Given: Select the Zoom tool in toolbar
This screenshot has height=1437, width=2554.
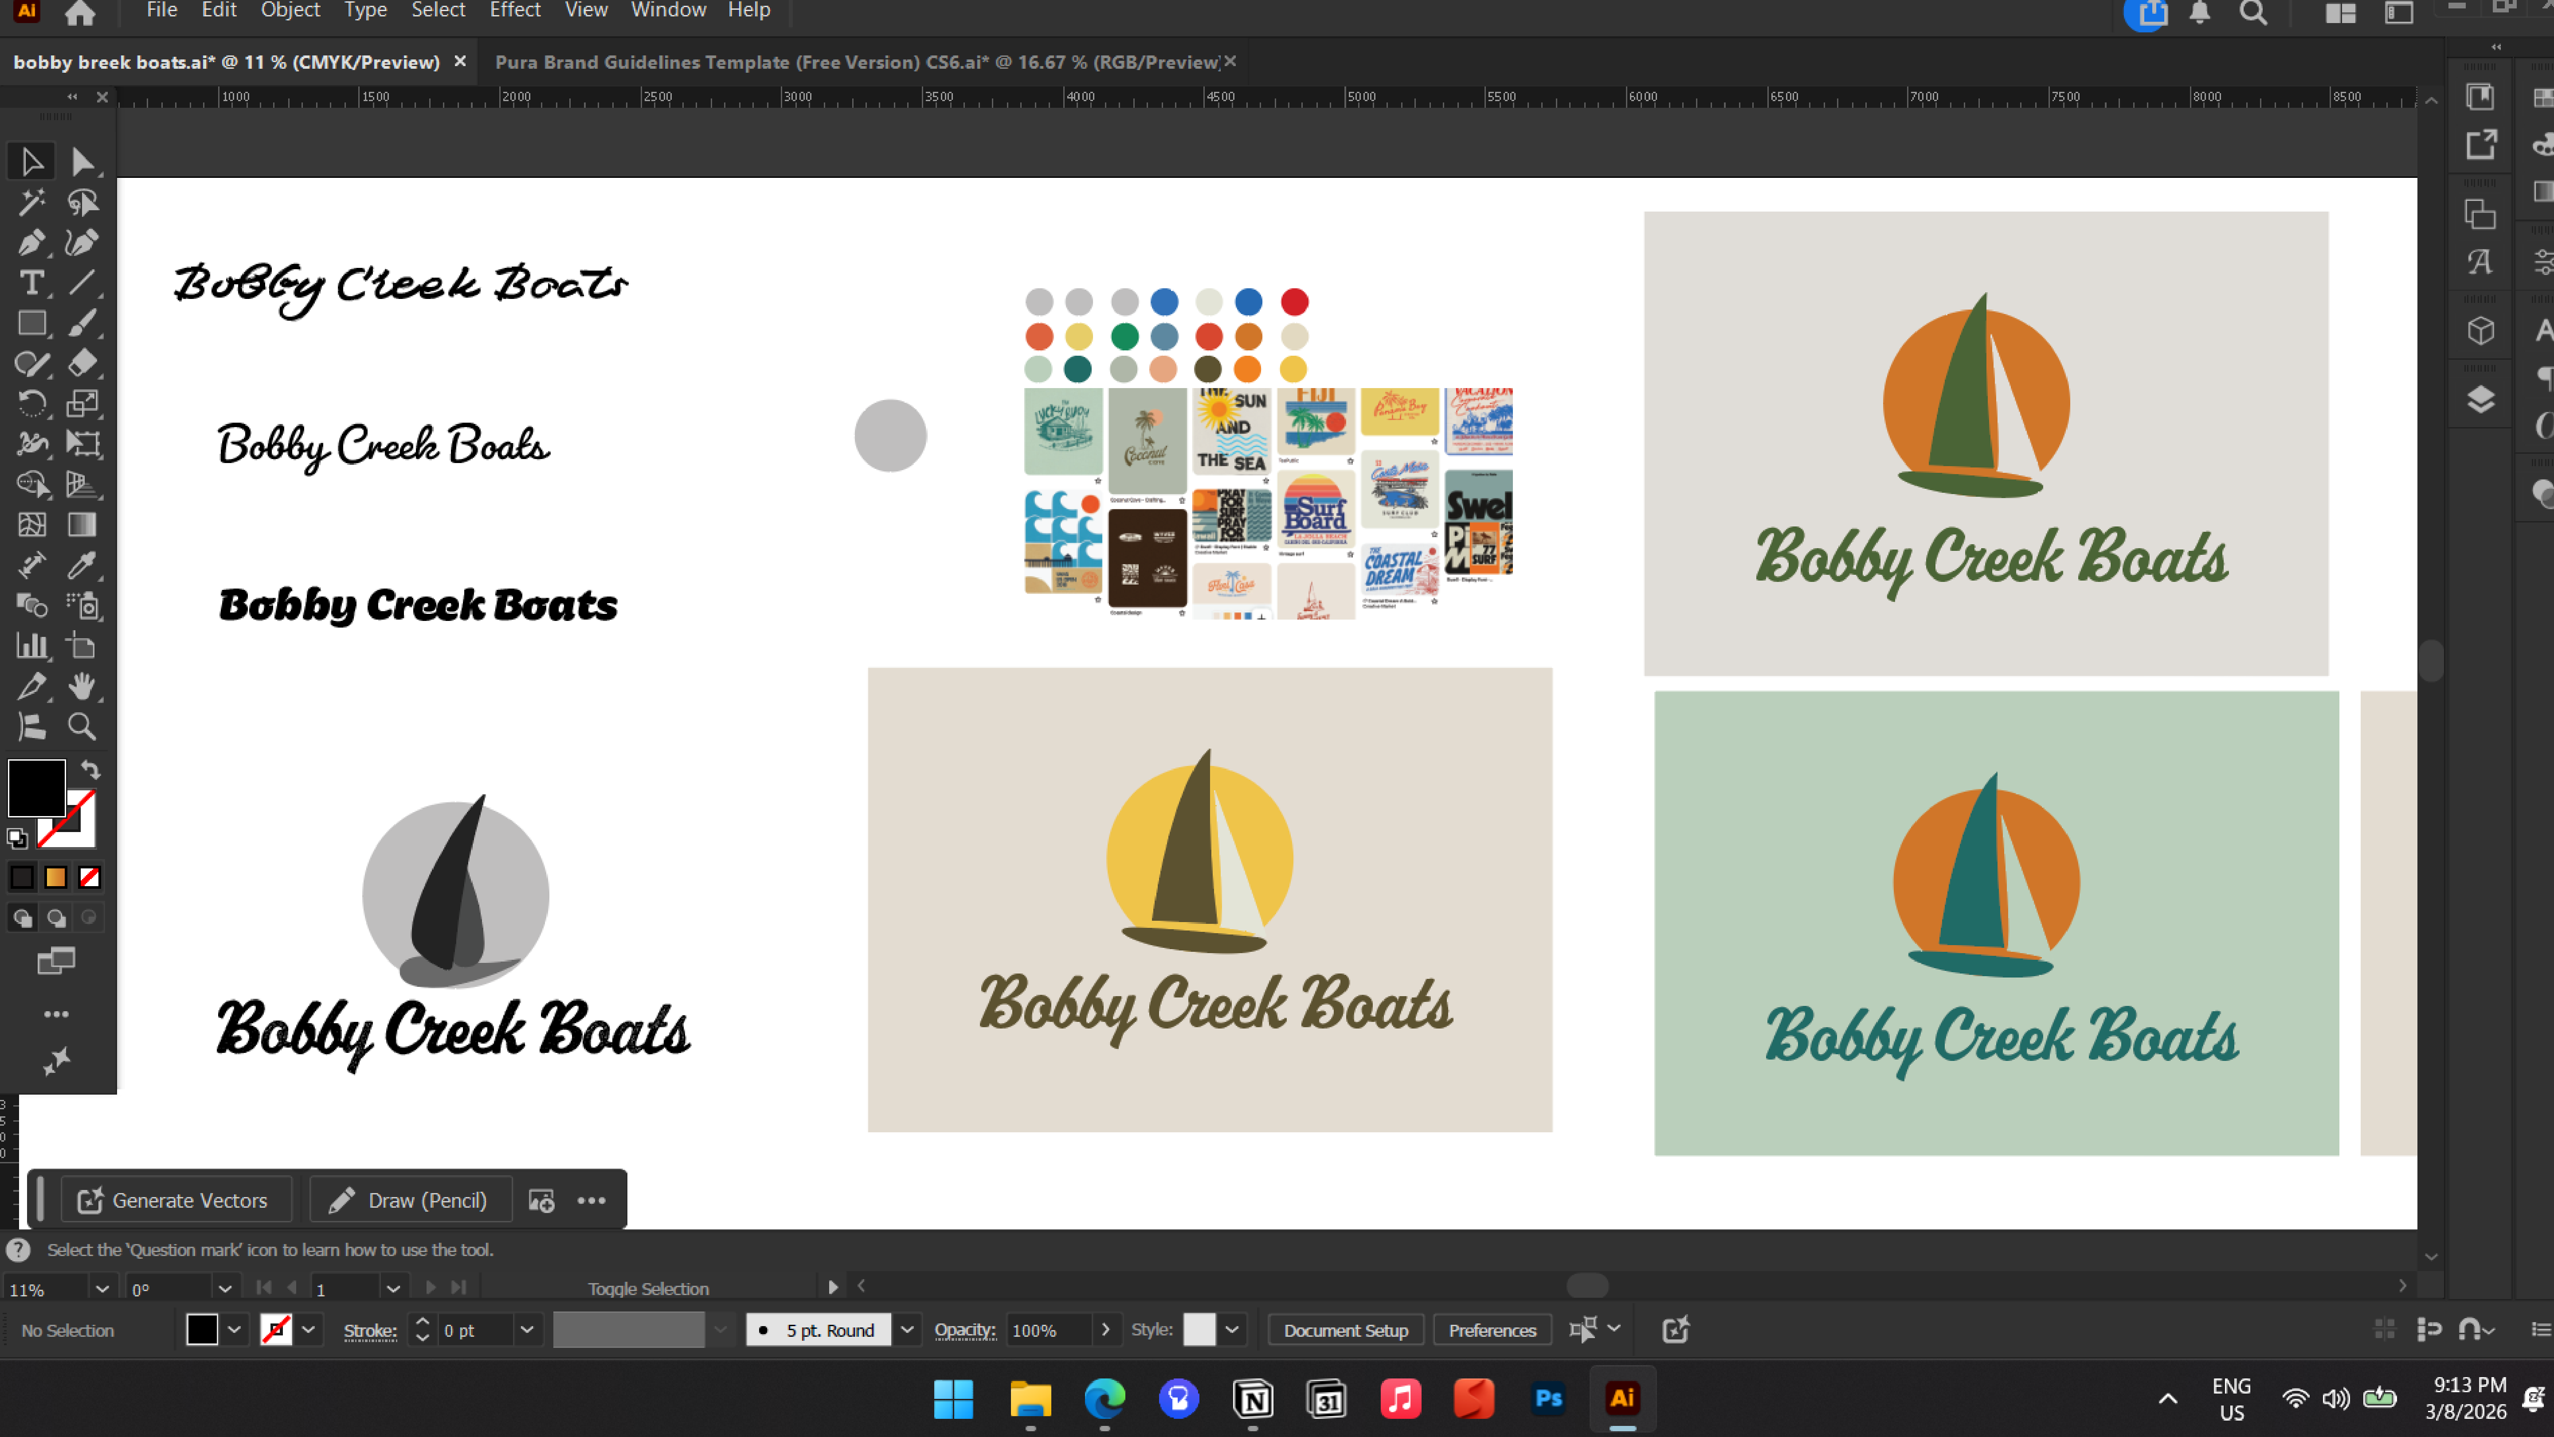Looking at the screenshot, I should tap(81, 727).
